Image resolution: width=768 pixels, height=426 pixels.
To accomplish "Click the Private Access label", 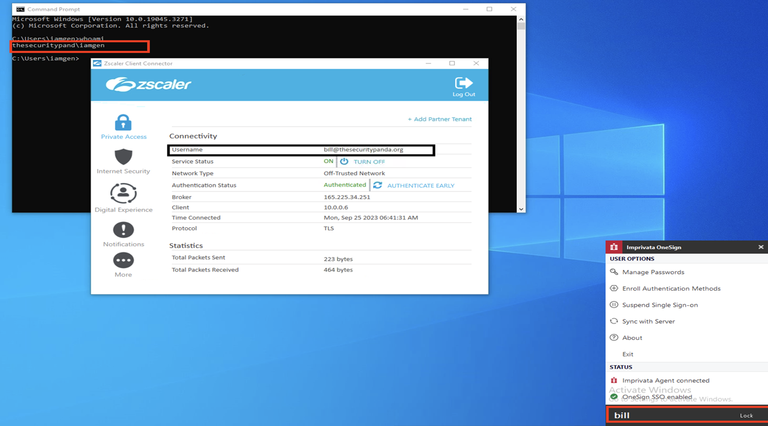I will 124,137.
